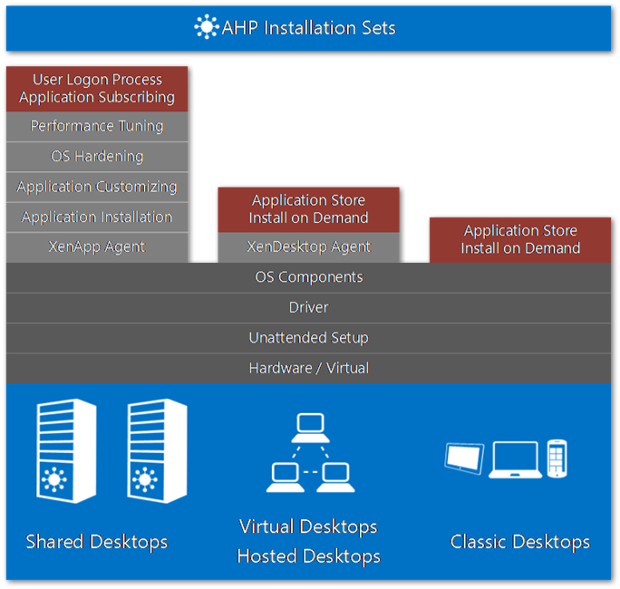Select the XenDesktop Agent layer

(x=308, y=247)
